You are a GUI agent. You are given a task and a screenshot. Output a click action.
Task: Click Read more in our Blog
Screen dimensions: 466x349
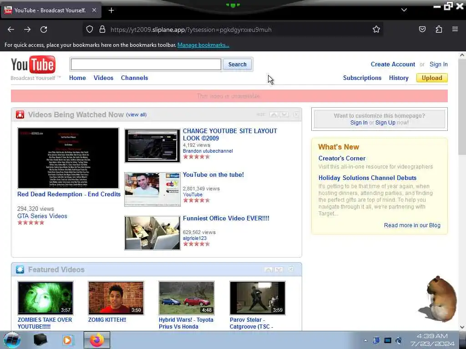(x=412, y=225)
